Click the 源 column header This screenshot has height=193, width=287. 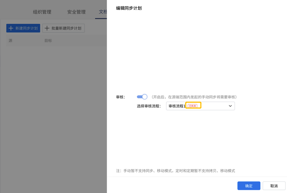pyautogui.click(x=10, y=41)
